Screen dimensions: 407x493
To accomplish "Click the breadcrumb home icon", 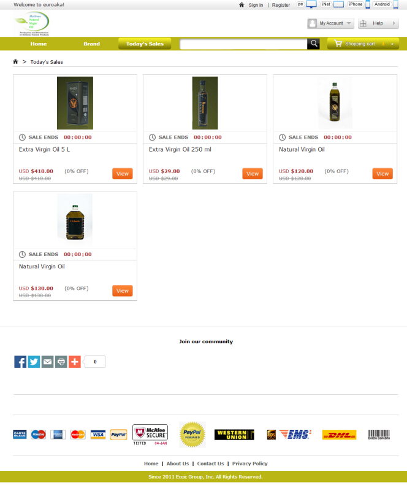I will [x=15, y=61].
